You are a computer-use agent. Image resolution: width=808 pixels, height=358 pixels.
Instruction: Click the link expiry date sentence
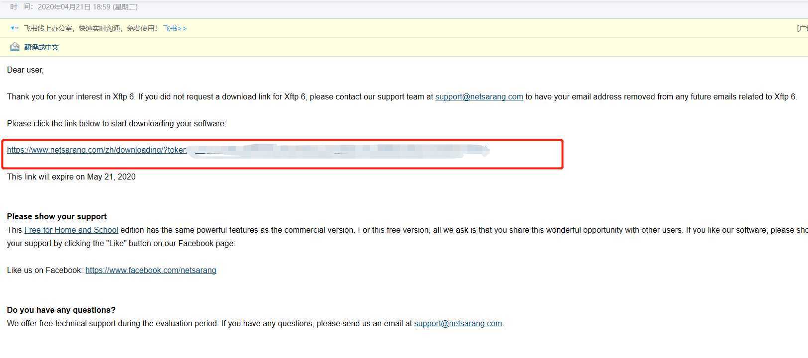[71, 177]
